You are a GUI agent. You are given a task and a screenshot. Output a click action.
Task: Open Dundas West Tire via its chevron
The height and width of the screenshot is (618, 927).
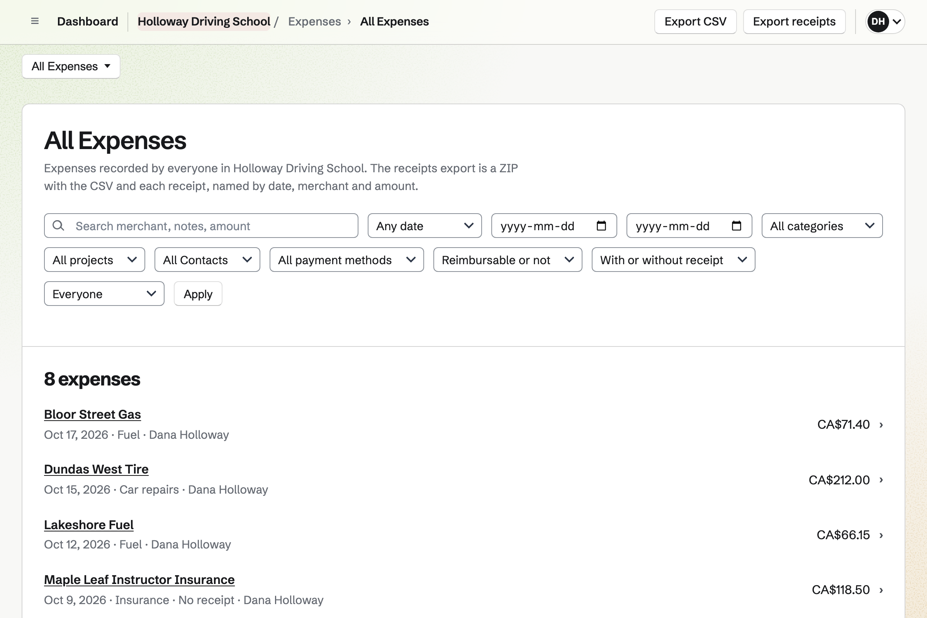(x=881, y=480)
